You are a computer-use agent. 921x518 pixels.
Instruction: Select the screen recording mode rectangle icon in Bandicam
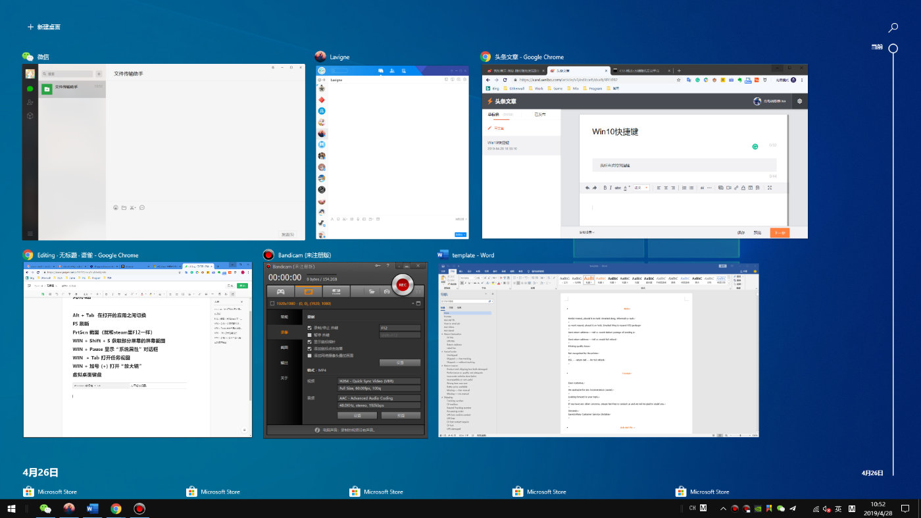tap(309, 292)
